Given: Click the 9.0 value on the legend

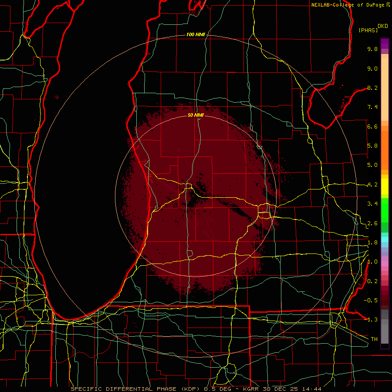Looking at the screenshot, I should 372,68.
